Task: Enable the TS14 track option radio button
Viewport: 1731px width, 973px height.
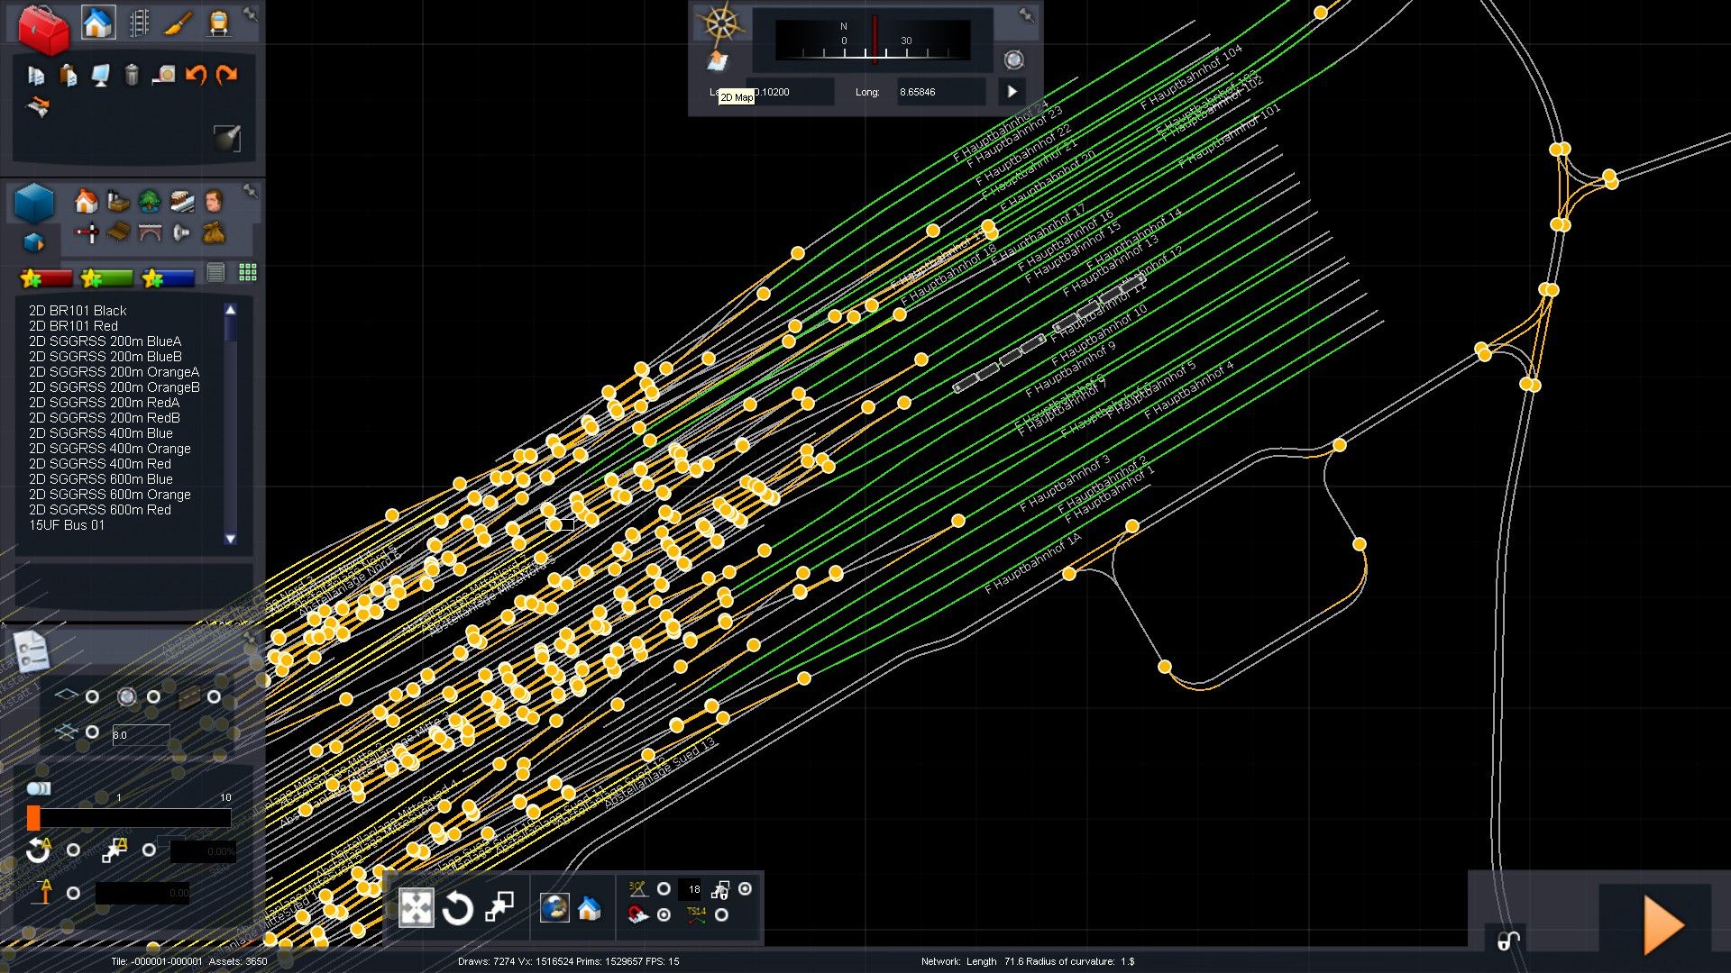Action: (x=721, y=915)
